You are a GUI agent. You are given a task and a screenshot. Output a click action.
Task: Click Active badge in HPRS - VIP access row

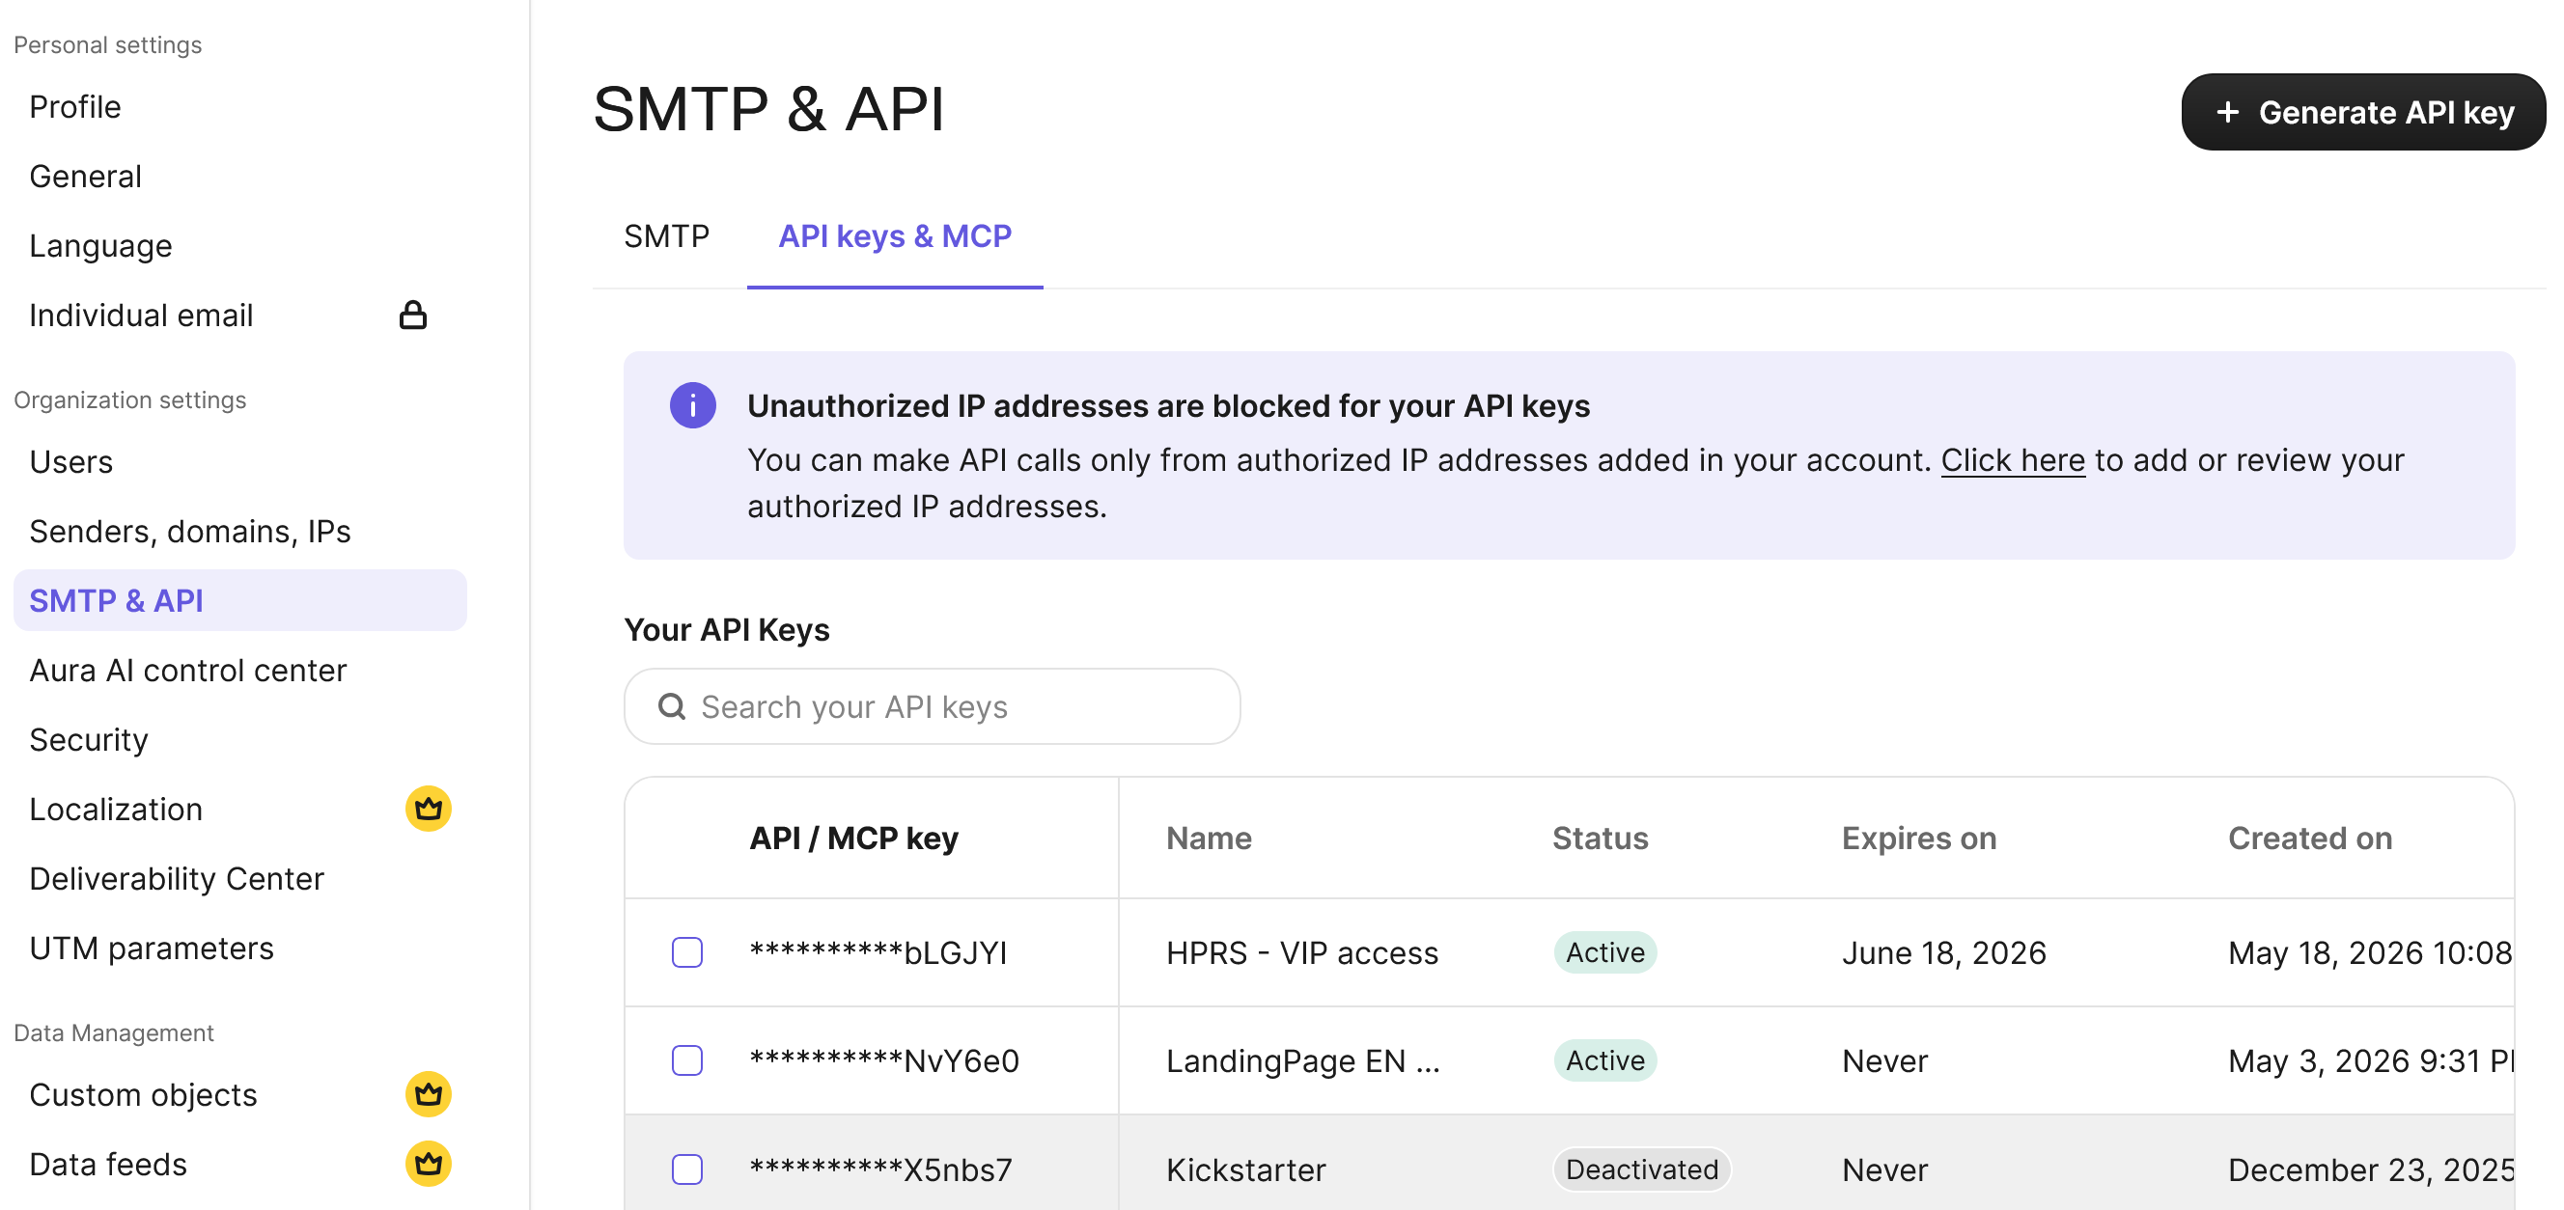pos(1604,952)
